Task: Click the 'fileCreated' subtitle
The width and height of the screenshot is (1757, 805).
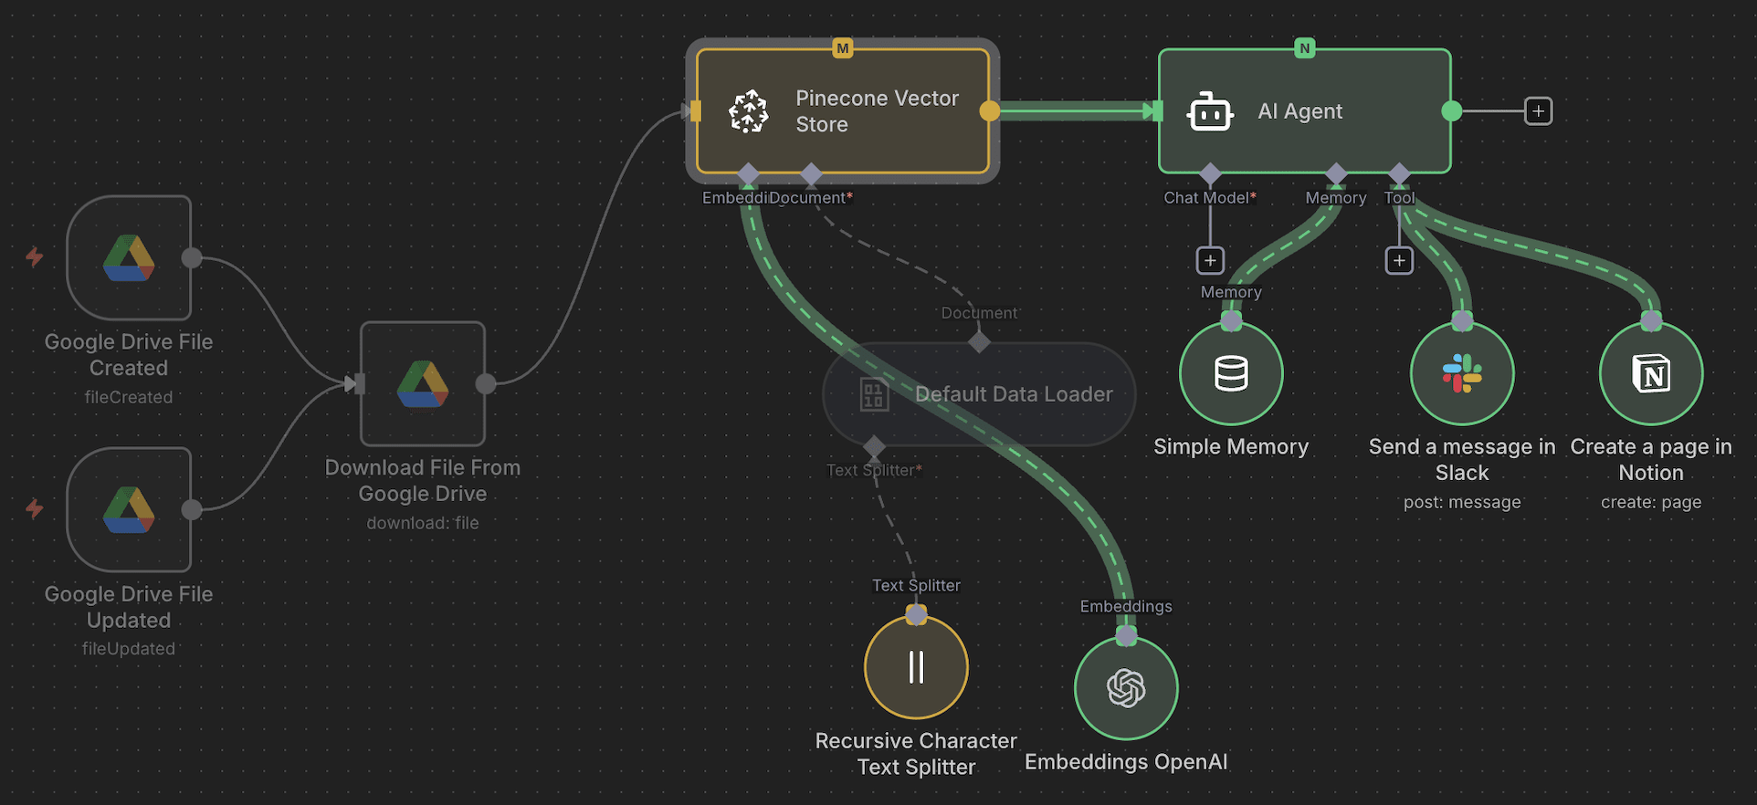Action: (129, 397)
